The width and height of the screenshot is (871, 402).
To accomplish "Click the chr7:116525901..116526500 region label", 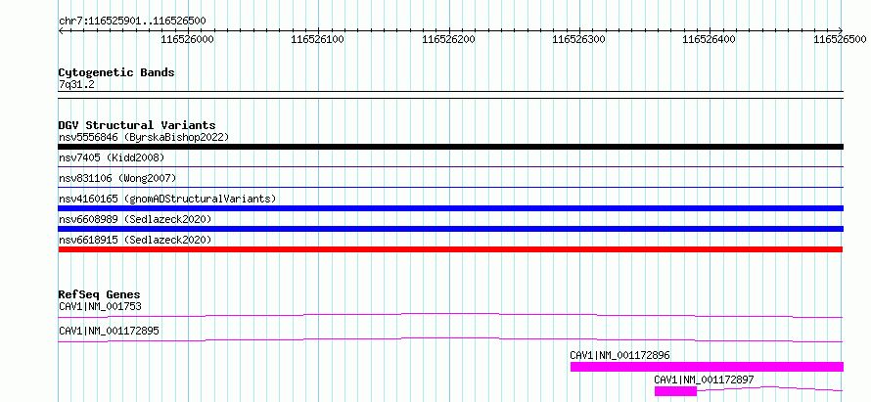I will click(132, 22).
